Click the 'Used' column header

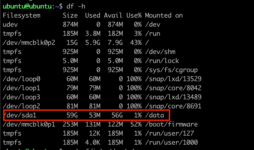tap(93, 15)
